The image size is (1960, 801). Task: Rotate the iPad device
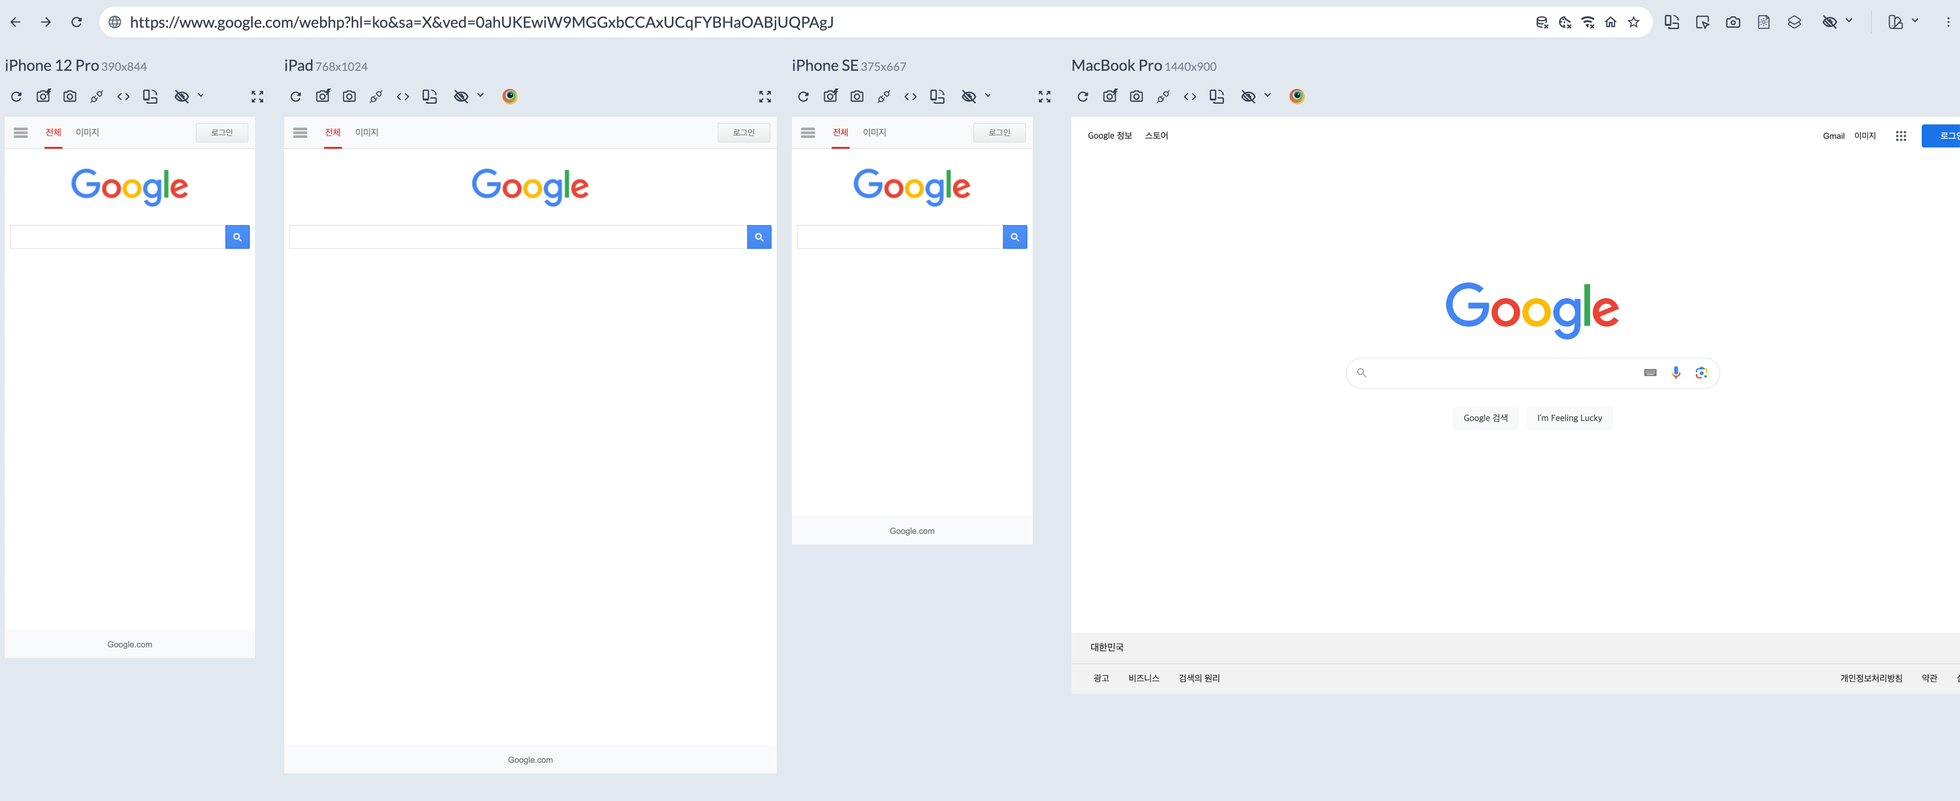coord(430,96)
